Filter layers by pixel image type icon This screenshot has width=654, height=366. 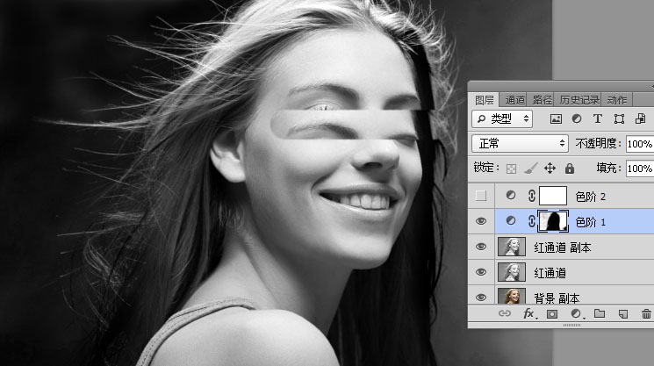(556, 118)
